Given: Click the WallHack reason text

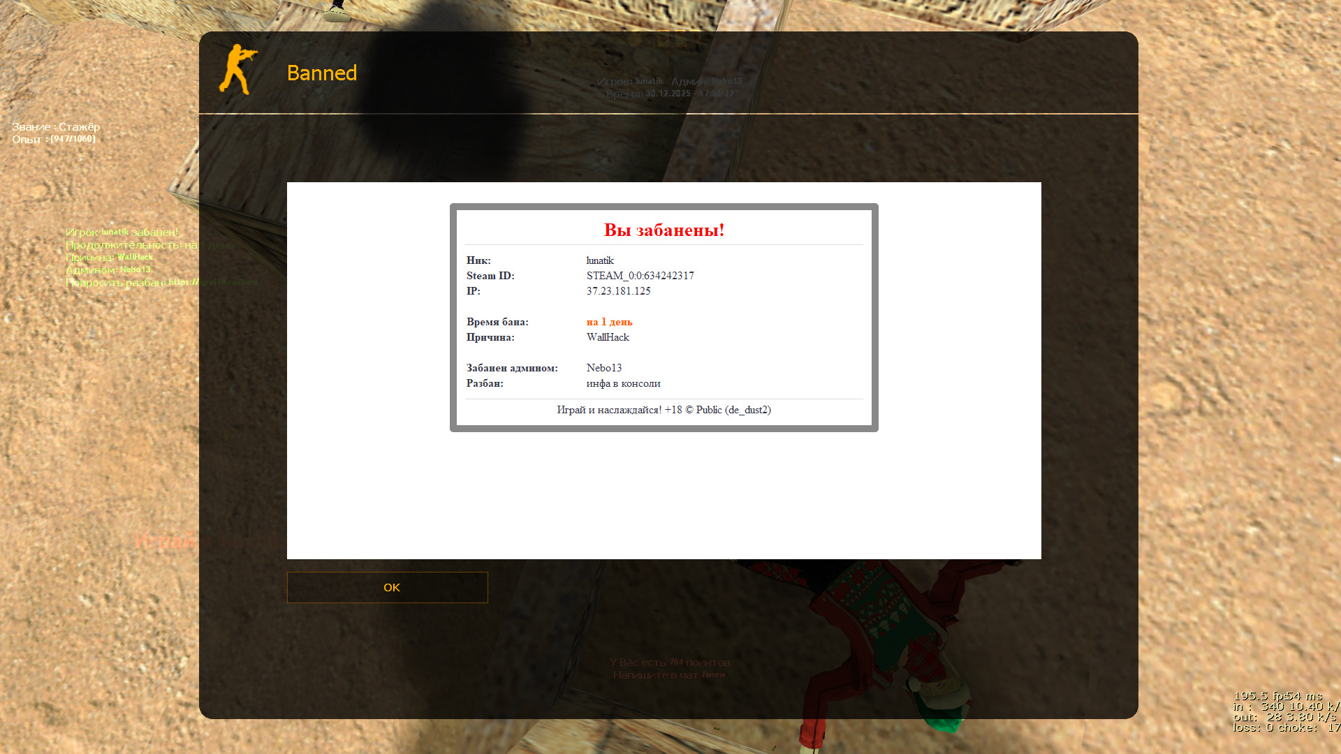Looking at the screenshot, I should 608,337.
